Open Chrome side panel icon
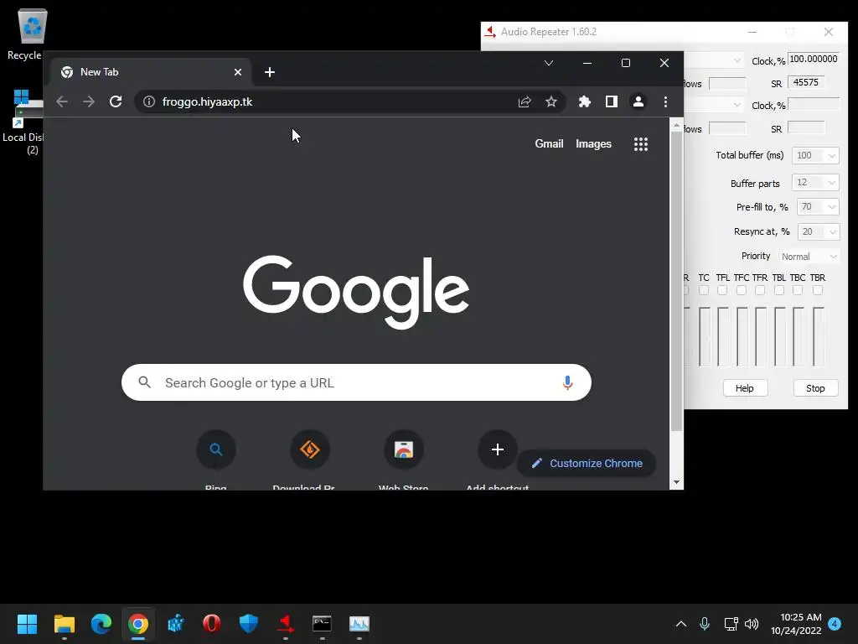The width and height of the screenshot is (858, 644). pyautogui.click(x=611, y=101)
